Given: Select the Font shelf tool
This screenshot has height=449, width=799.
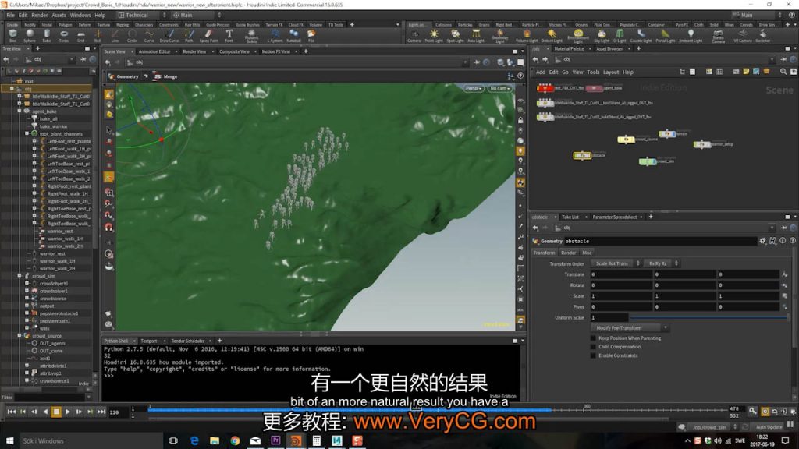Looking at the screenshot, I should pos(229,36).
